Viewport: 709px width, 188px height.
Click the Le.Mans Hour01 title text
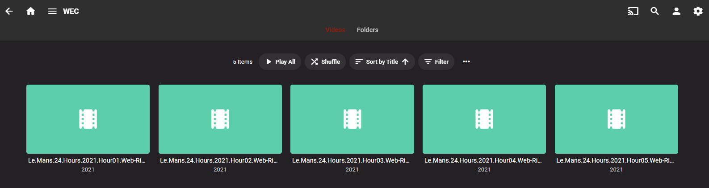[87, 160]
